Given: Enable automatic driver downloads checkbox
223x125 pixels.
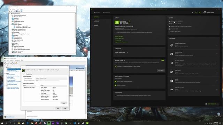Looking at the screenshot, I should coord(115,96).
